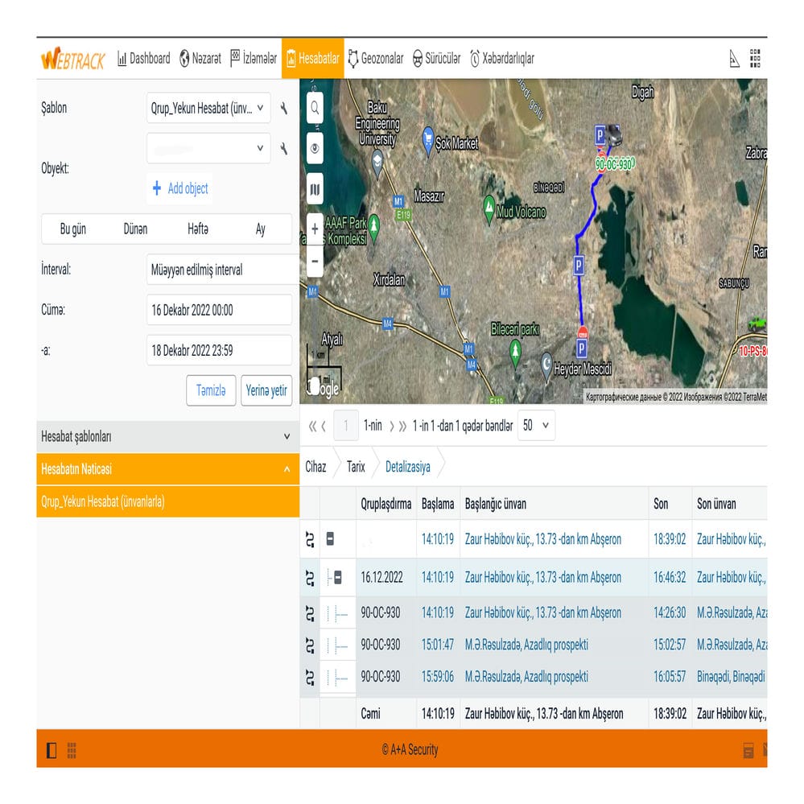
Task: Switch to the Dashboard tab
Action: click(144, 59)
